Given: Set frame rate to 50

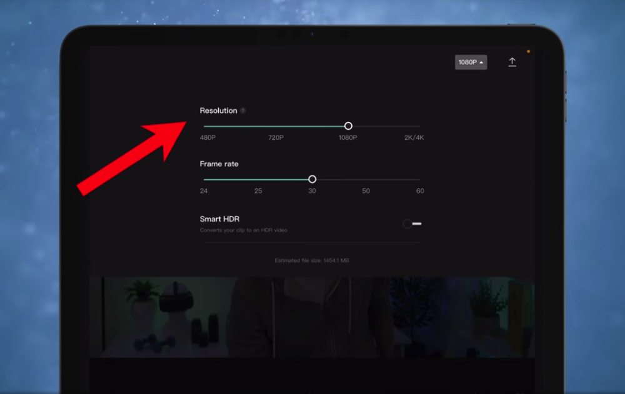Looking at the screenshot, I should [366, 191].
